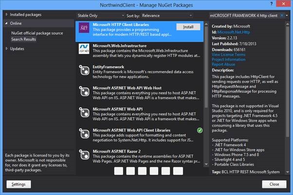The image size is (293, 195).
Task: Select Search Results in the left pane
Action: click(x=23, y=39)
